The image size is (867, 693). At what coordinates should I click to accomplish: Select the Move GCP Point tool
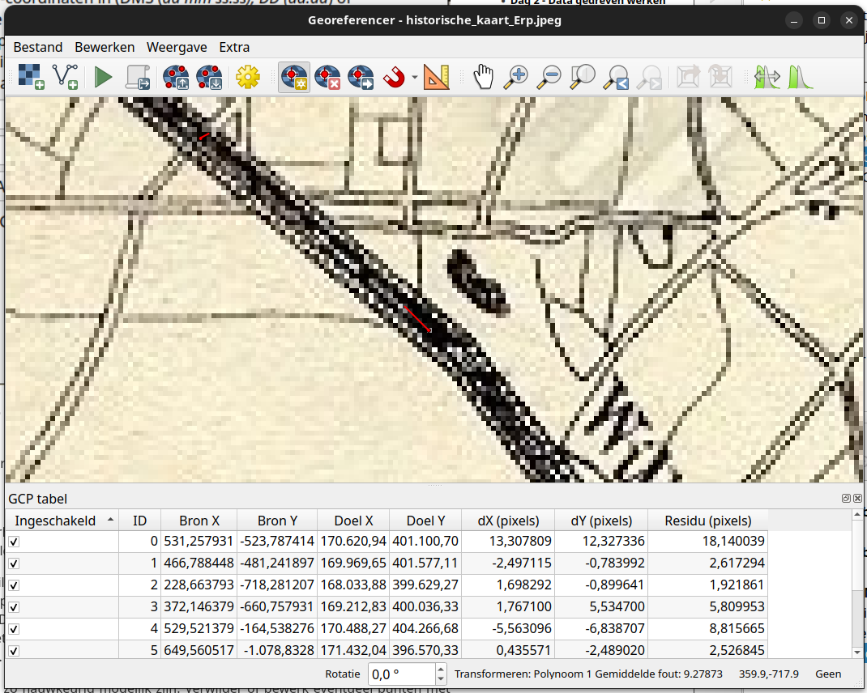[x=361, y=77]
